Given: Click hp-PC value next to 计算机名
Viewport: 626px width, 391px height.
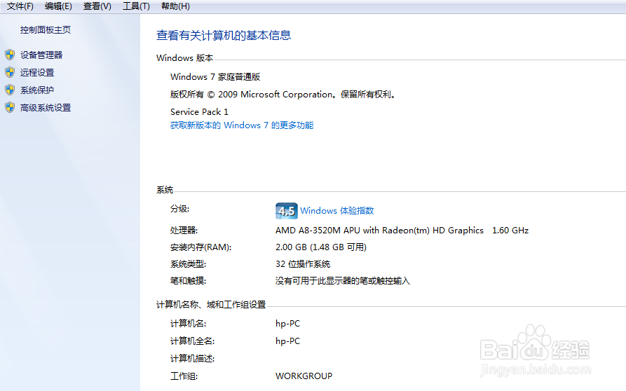Looking at the screenshot, I should (x=287, y=324).
